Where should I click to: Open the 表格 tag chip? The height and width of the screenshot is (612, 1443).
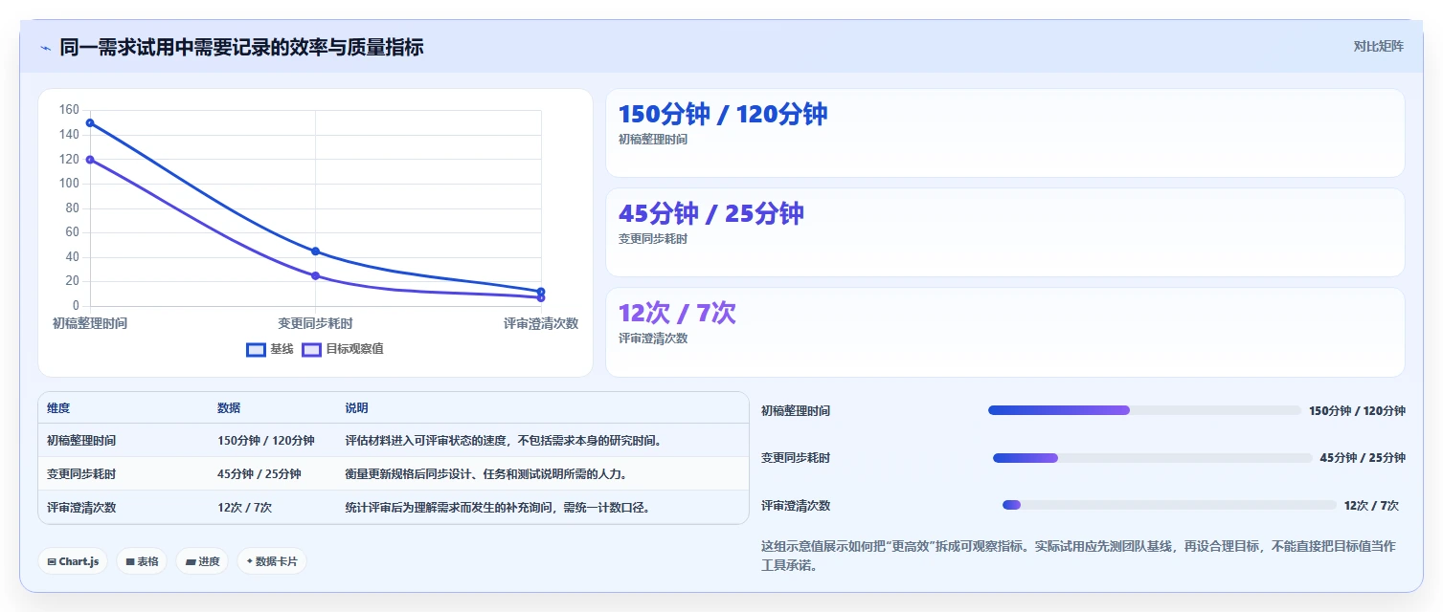142,561
